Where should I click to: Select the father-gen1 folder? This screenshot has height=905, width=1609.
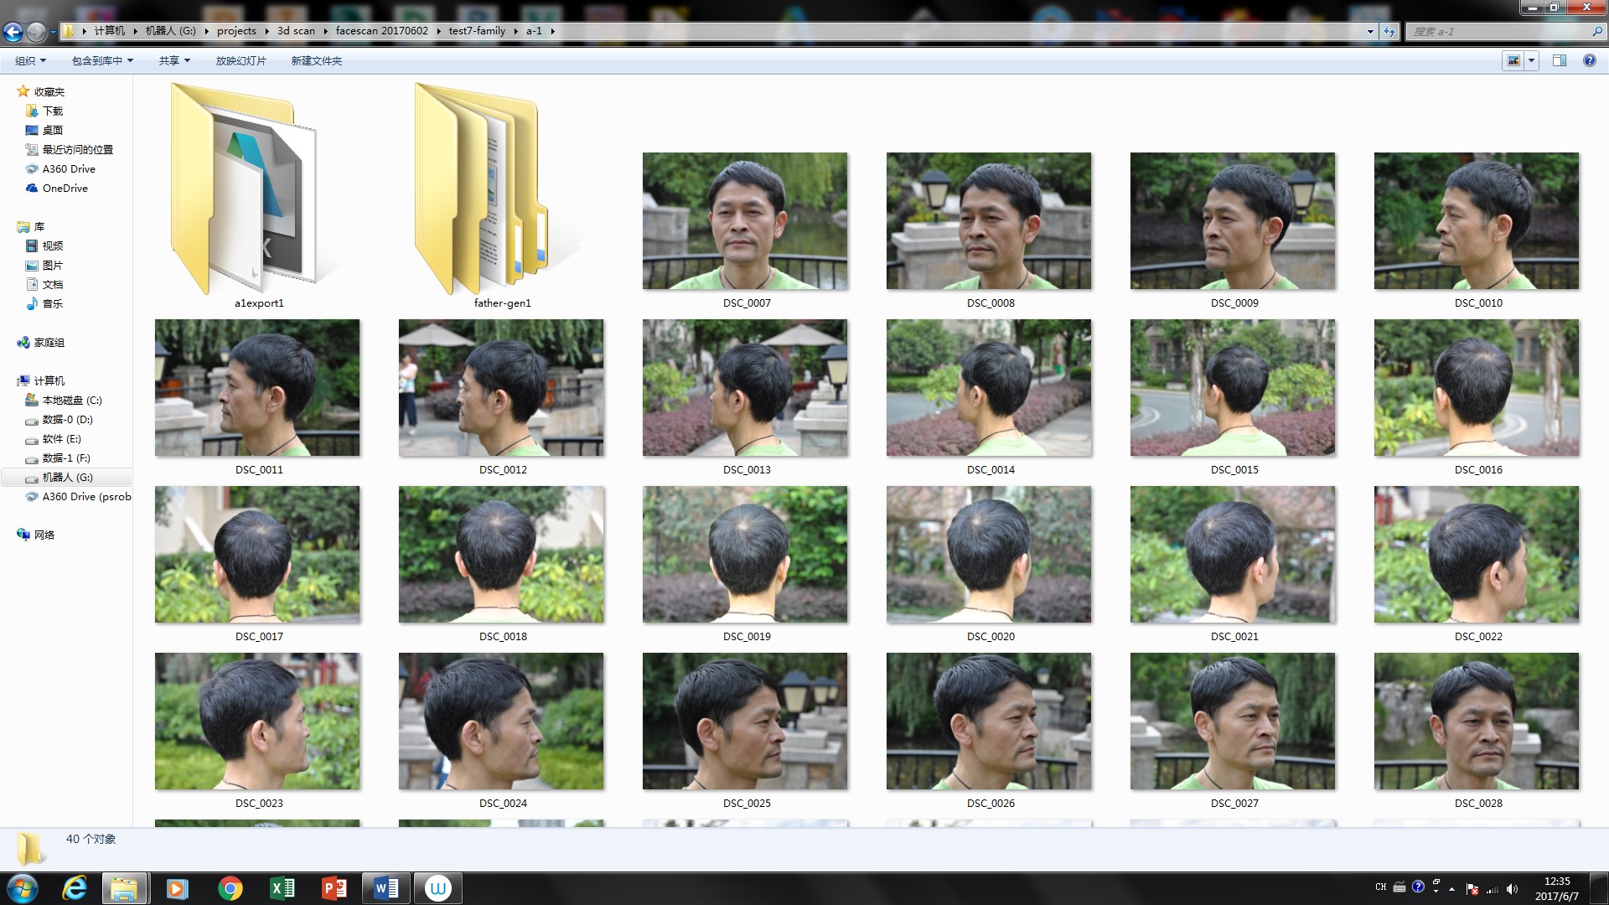502,197
